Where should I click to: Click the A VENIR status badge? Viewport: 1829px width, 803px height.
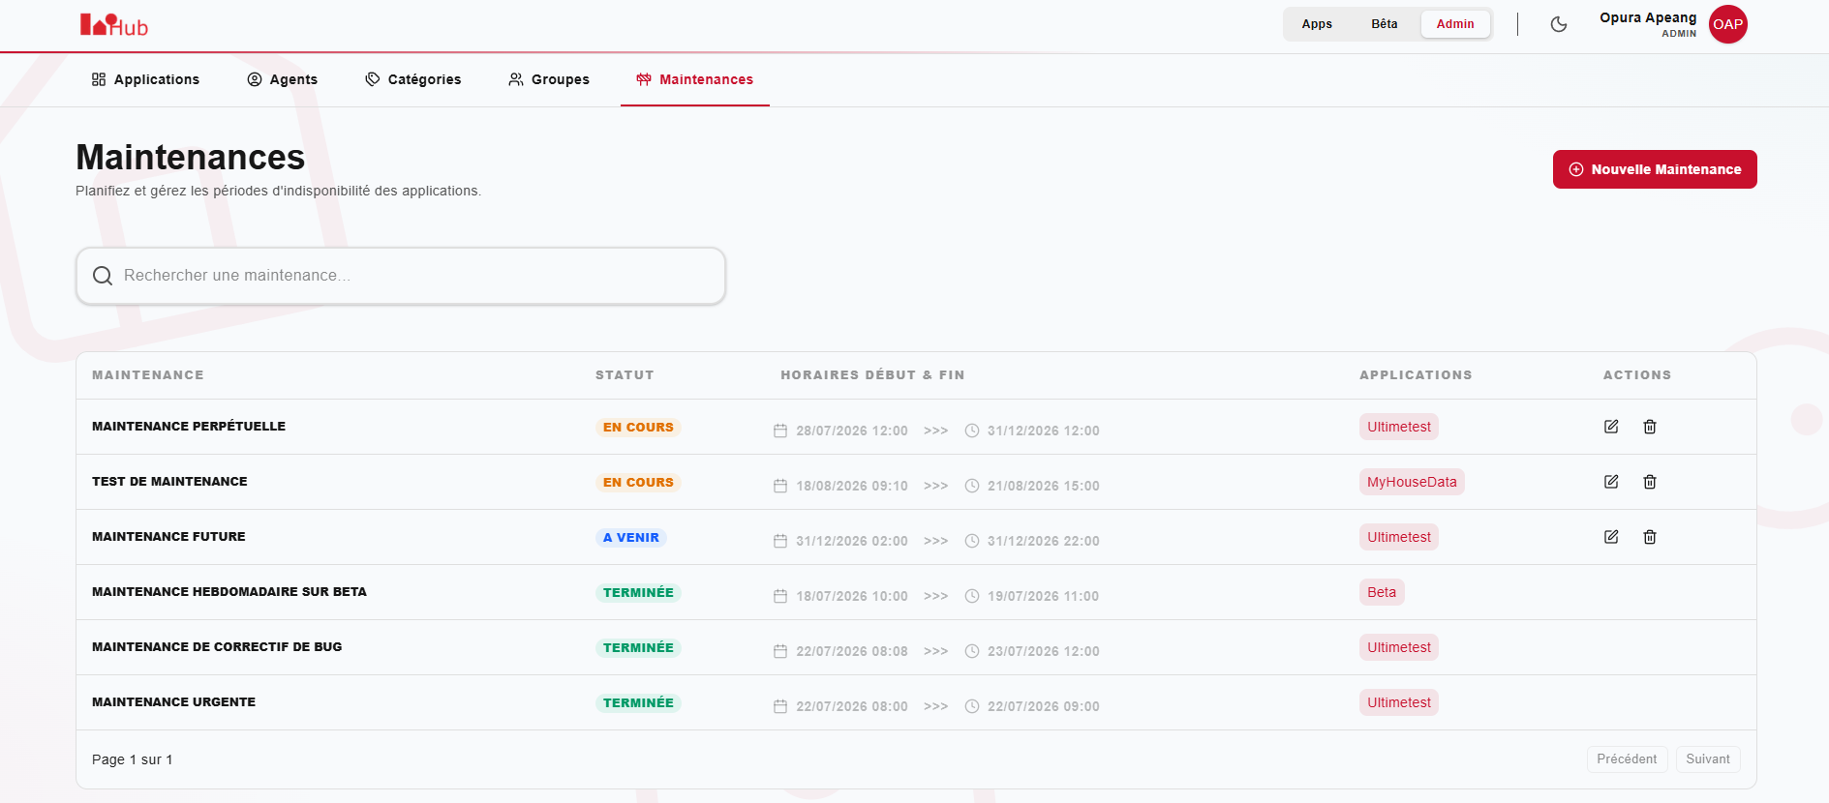click(x=631, y=538)
